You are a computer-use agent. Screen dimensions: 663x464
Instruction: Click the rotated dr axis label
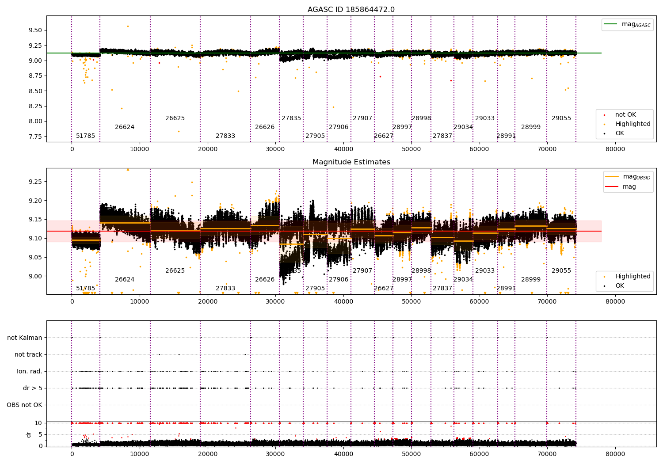tap(29, 434)
